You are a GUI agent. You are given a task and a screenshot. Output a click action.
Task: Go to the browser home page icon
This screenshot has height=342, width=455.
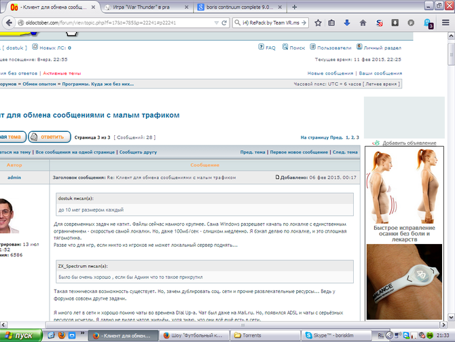click(363, 22)
